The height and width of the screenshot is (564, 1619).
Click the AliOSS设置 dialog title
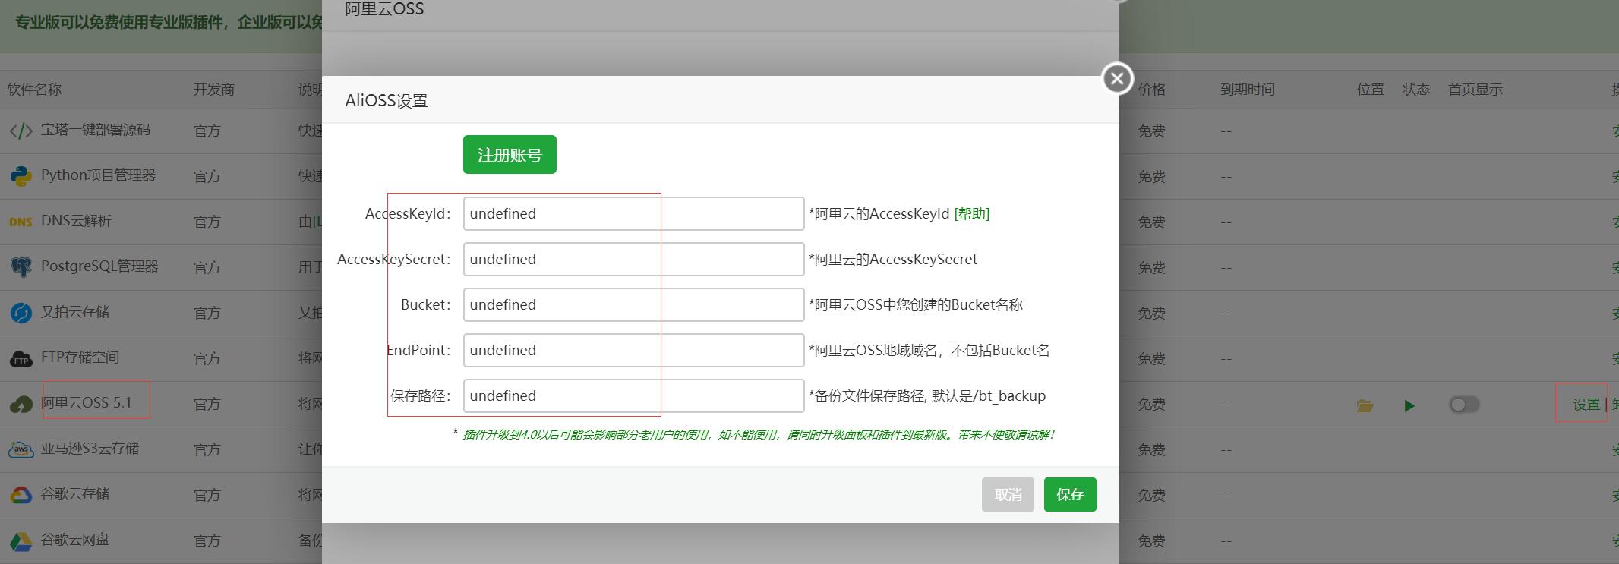[x=387, y=101]
